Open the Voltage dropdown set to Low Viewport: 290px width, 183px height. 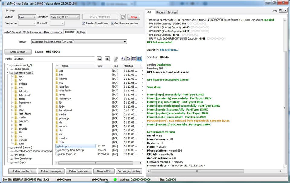[27, 17]
